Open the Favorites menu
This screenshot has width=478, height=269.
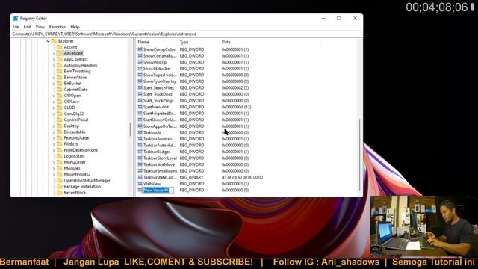[58, 27]
